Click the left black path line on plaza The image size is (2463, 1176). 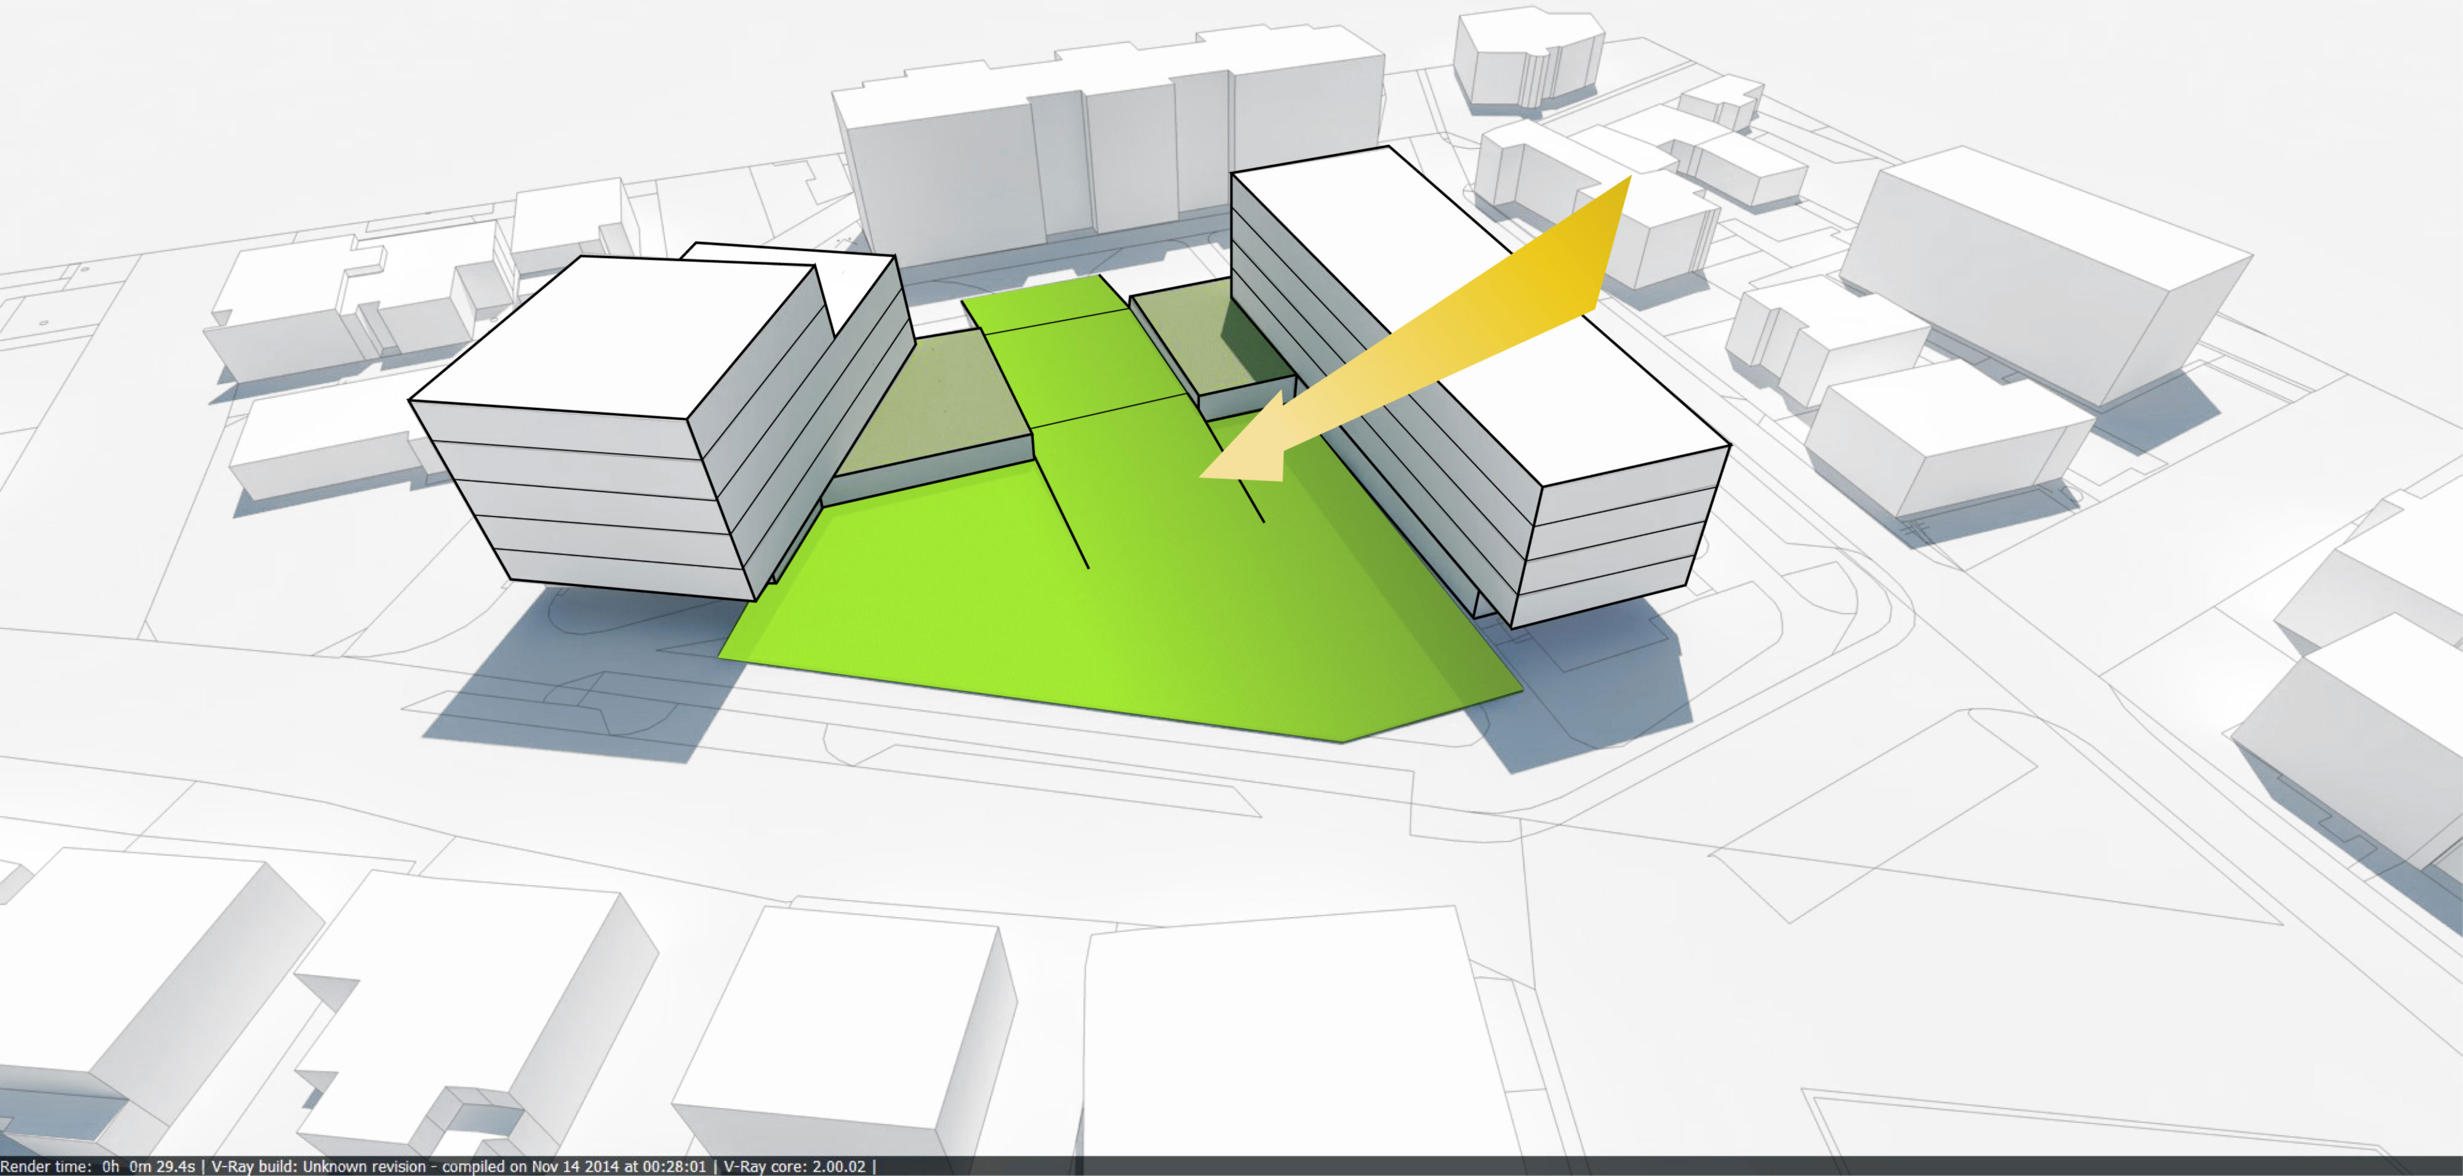1062,514
